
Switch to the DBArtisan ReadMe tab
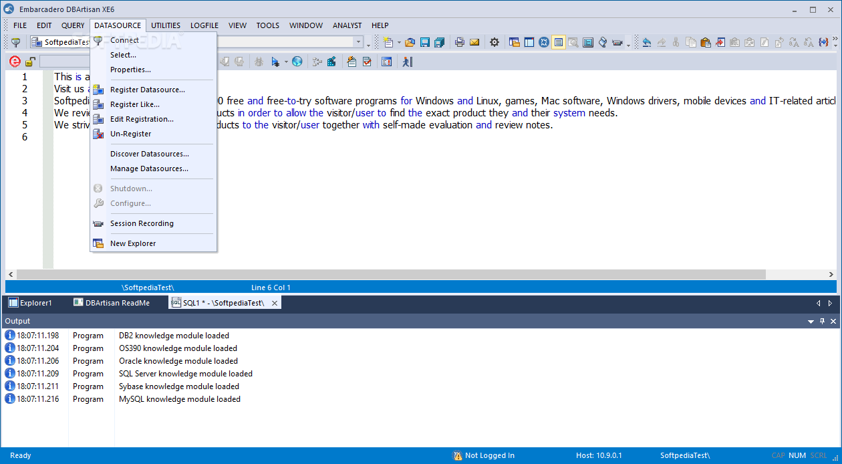(x=112, y=303)
